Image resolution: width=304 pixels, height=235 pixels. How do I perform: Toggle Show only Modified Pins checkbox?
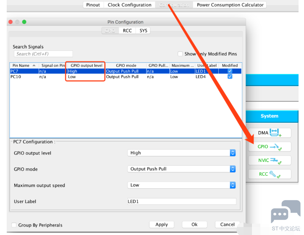click(180, 54)
